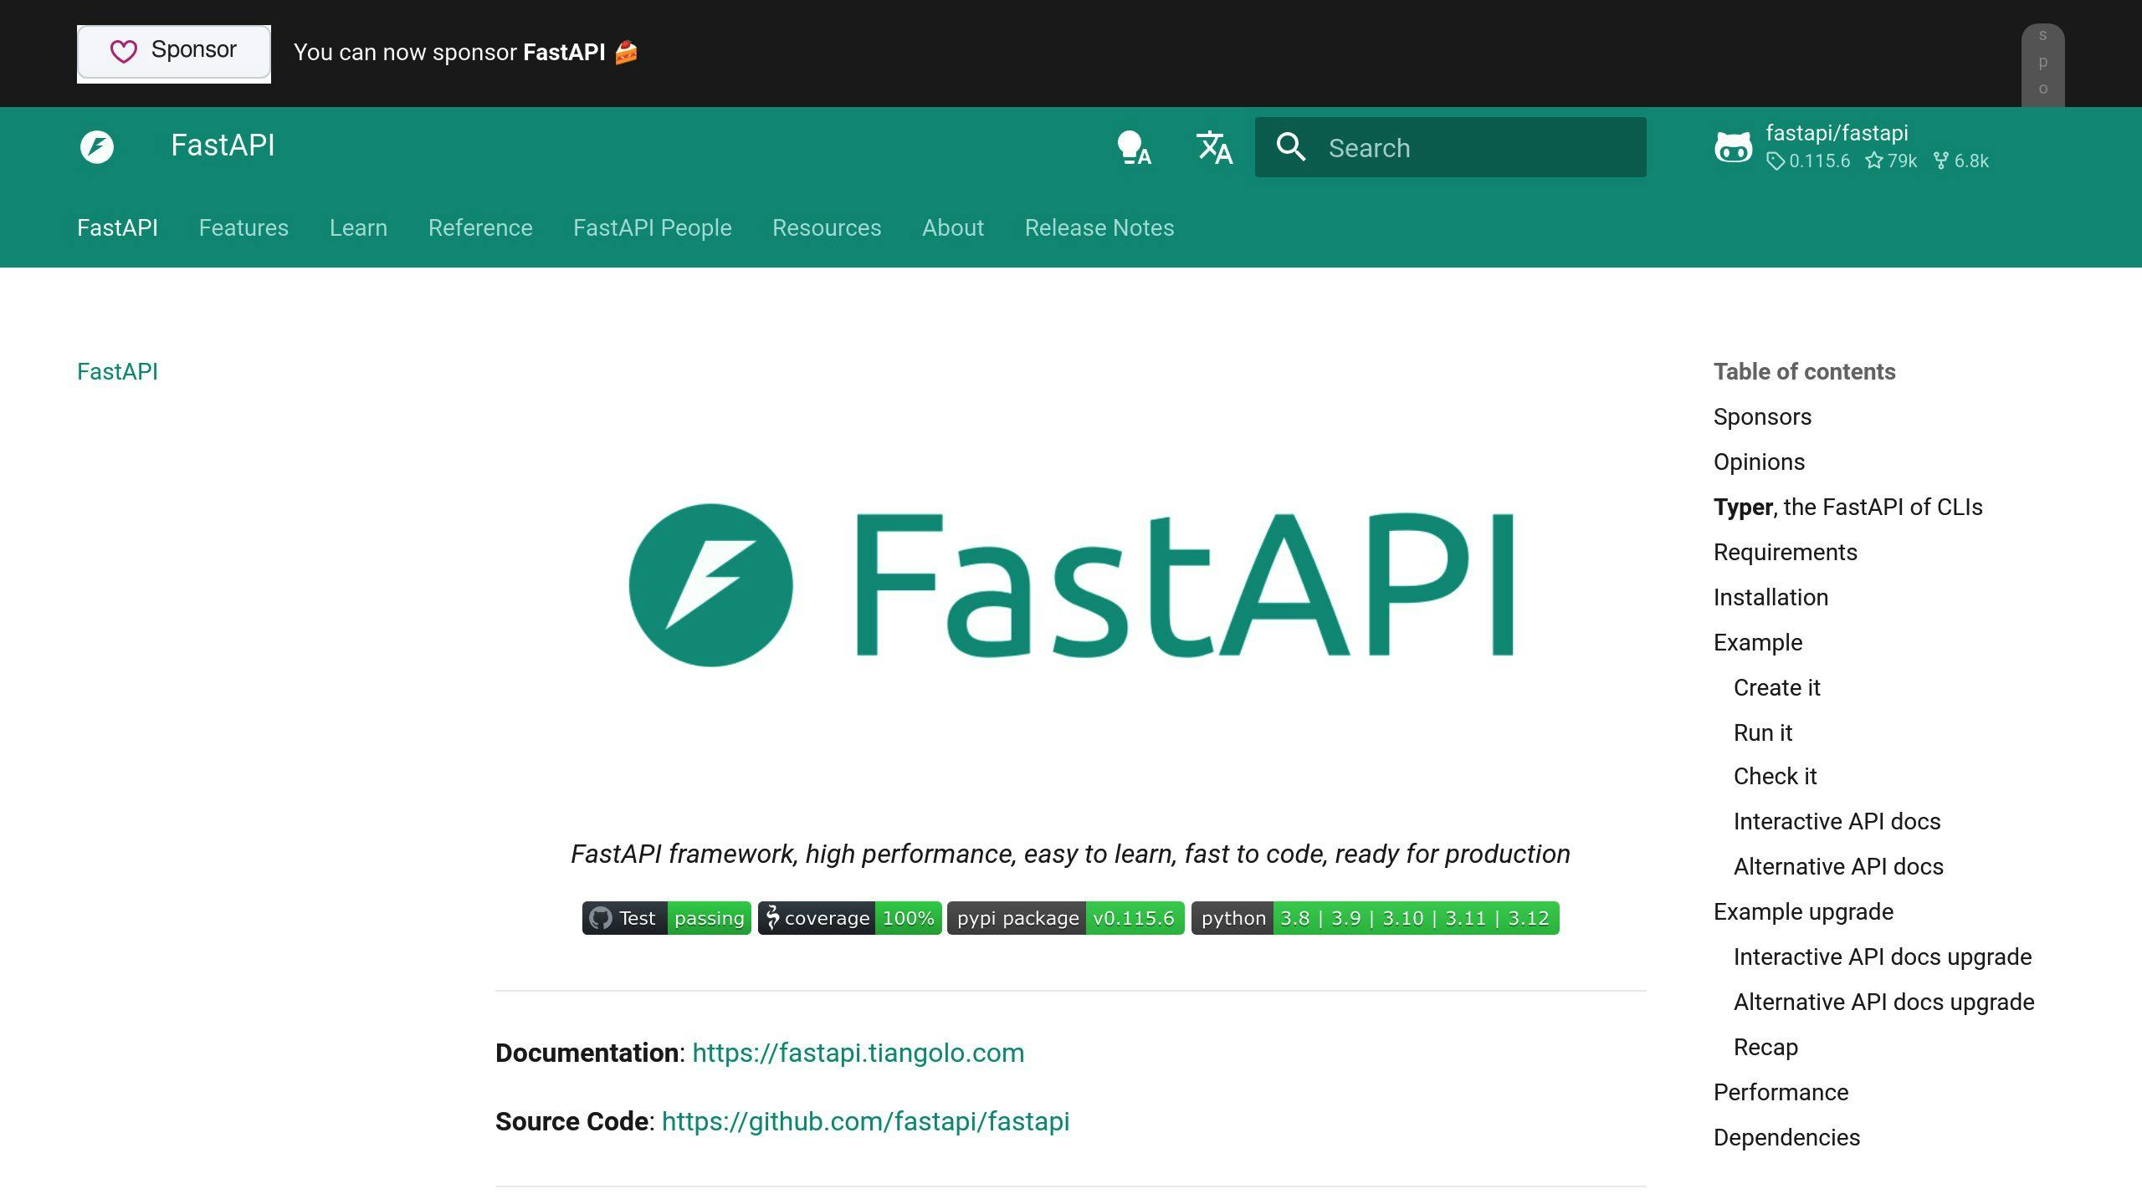Open the Release Notes tab

pos(1099,227)
